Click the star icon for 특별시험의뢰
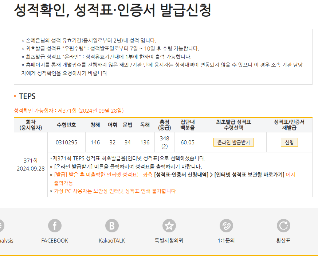 (x=169, y=226)
